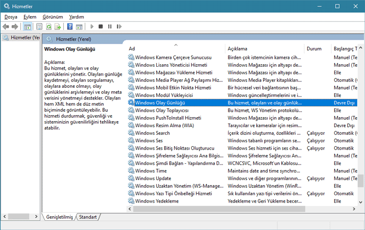
Task: Click Çalışıyor status of Windows Search
Action: pyautogui.click(x=316, y=133)
